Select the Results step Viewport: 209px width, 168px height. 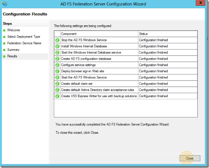(x=12, y=56)
